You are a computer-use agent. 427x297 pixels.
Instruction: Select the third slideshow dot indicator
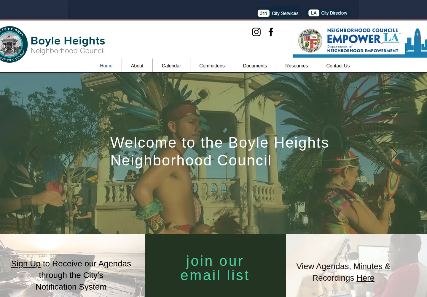219,219
